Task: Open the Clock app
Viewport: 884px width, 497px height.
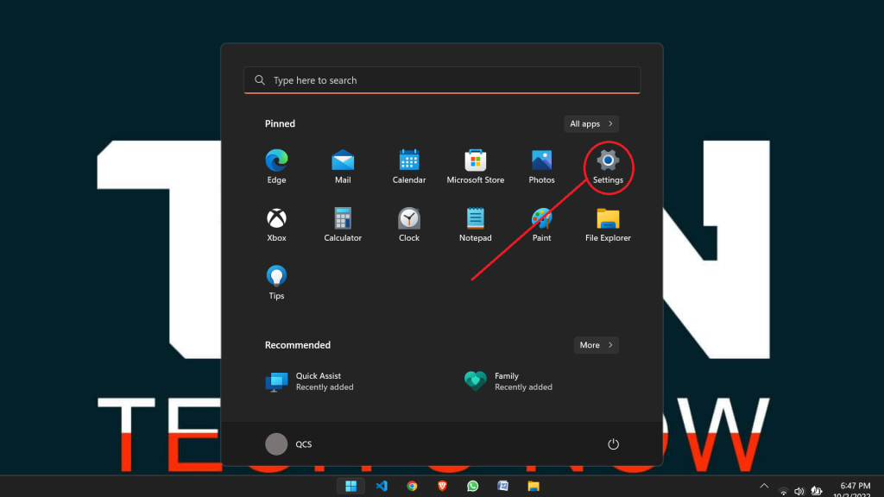Action: click(408, 225)
